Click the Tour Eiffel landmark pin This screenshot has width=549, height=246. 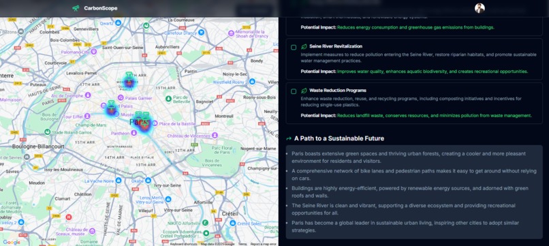click(87, 116)
